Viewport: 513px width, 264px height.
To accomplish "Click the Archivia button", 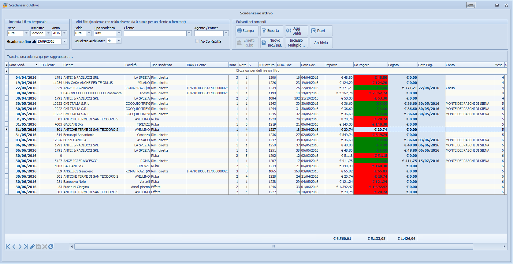I will pos(321,43).
